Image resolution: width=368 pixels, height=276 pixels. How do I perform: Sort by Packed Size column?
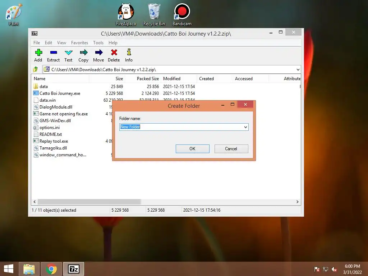tap(143, 79)
